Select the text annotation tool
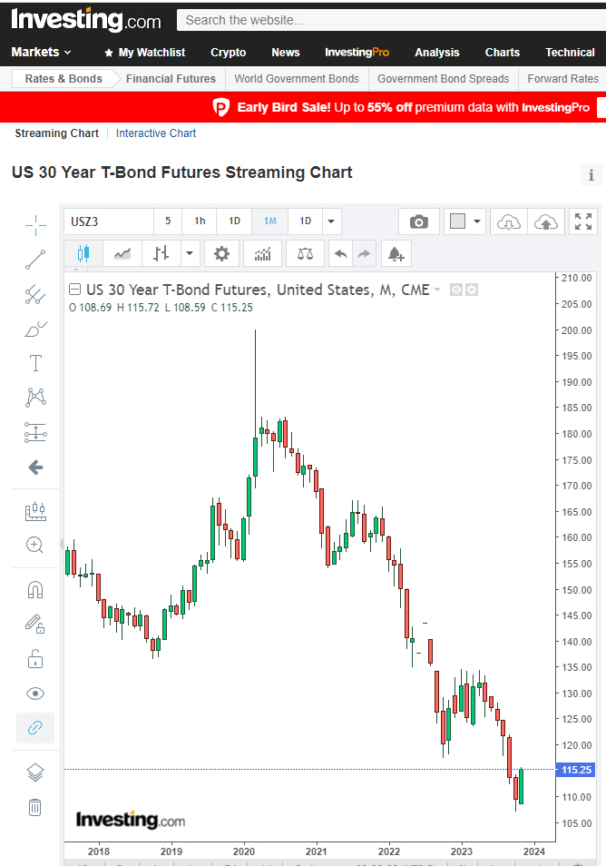606x866 pixels. tap(35, 363)
